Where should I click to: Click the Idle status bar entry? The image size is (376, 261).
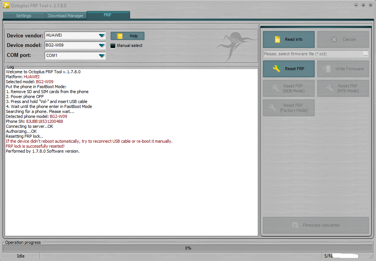pyautogui.click(x=21, y=256)
